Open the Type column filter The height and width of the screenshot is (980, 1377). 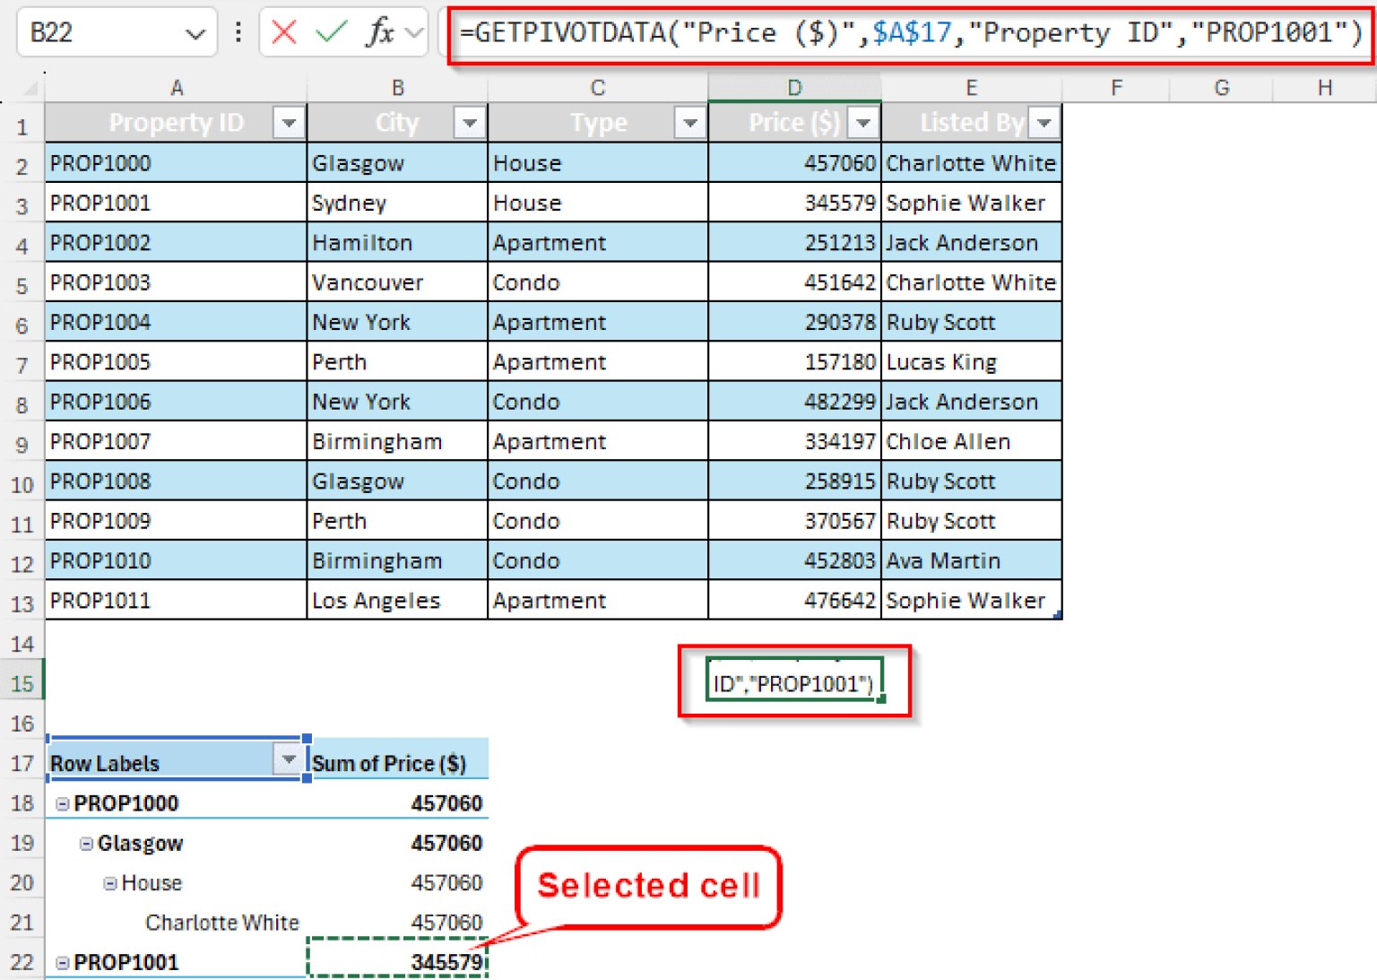pos(689,123)
